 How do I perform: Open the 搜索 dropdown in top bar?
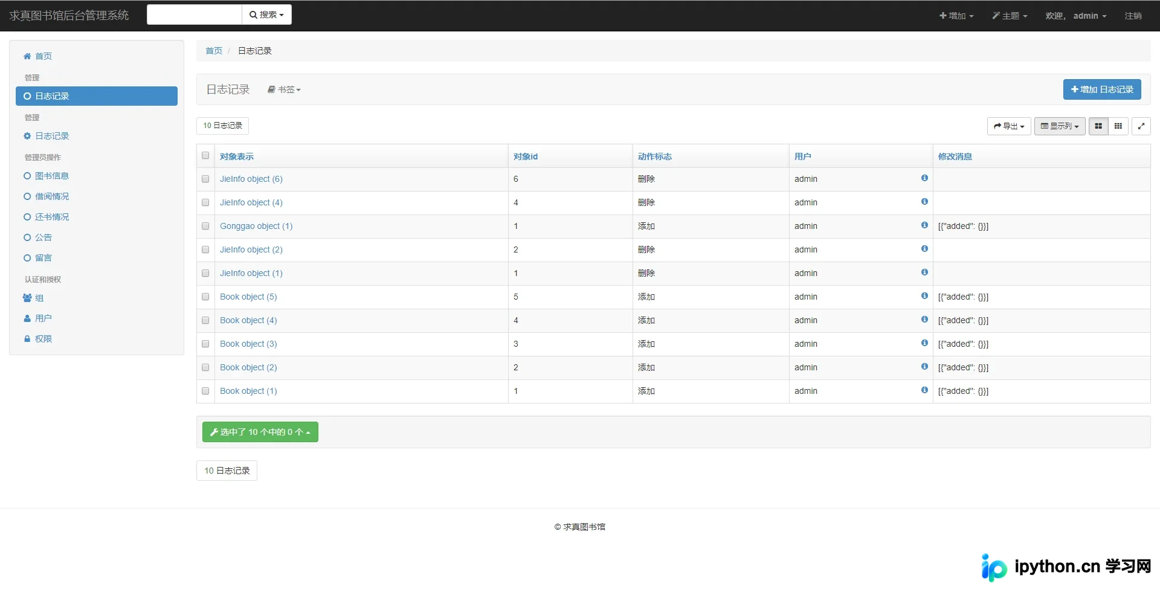(266, 14)
